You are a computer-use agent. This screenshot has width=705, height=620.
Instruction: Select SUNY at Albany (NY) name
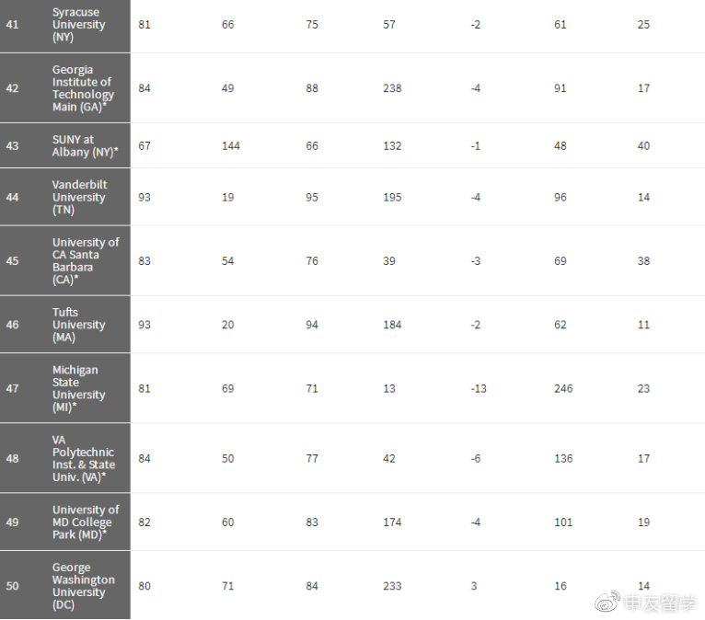click(x=85, y=145)
